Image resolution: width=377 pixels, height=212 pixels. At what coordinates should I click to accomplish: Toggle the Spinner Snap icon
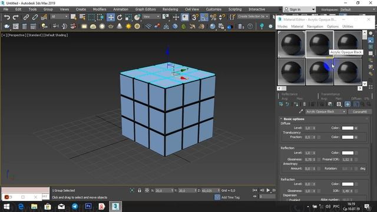point(221,17)
